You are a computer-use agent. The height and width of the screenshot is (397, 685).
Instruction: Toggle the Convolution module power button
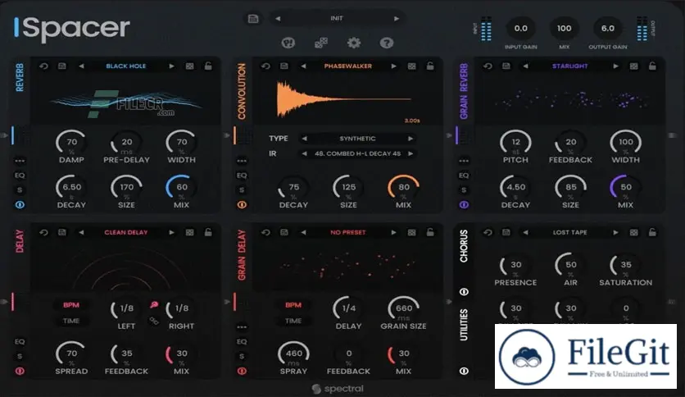242,204
